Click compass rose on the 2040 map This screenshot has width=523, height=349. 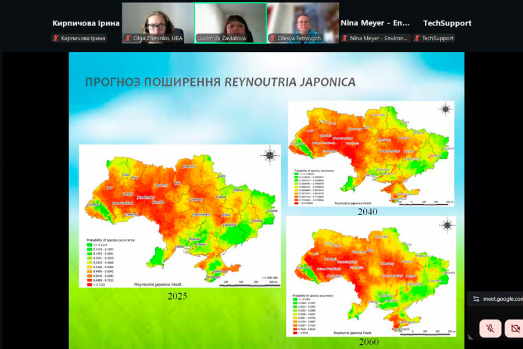pos(446,109)
